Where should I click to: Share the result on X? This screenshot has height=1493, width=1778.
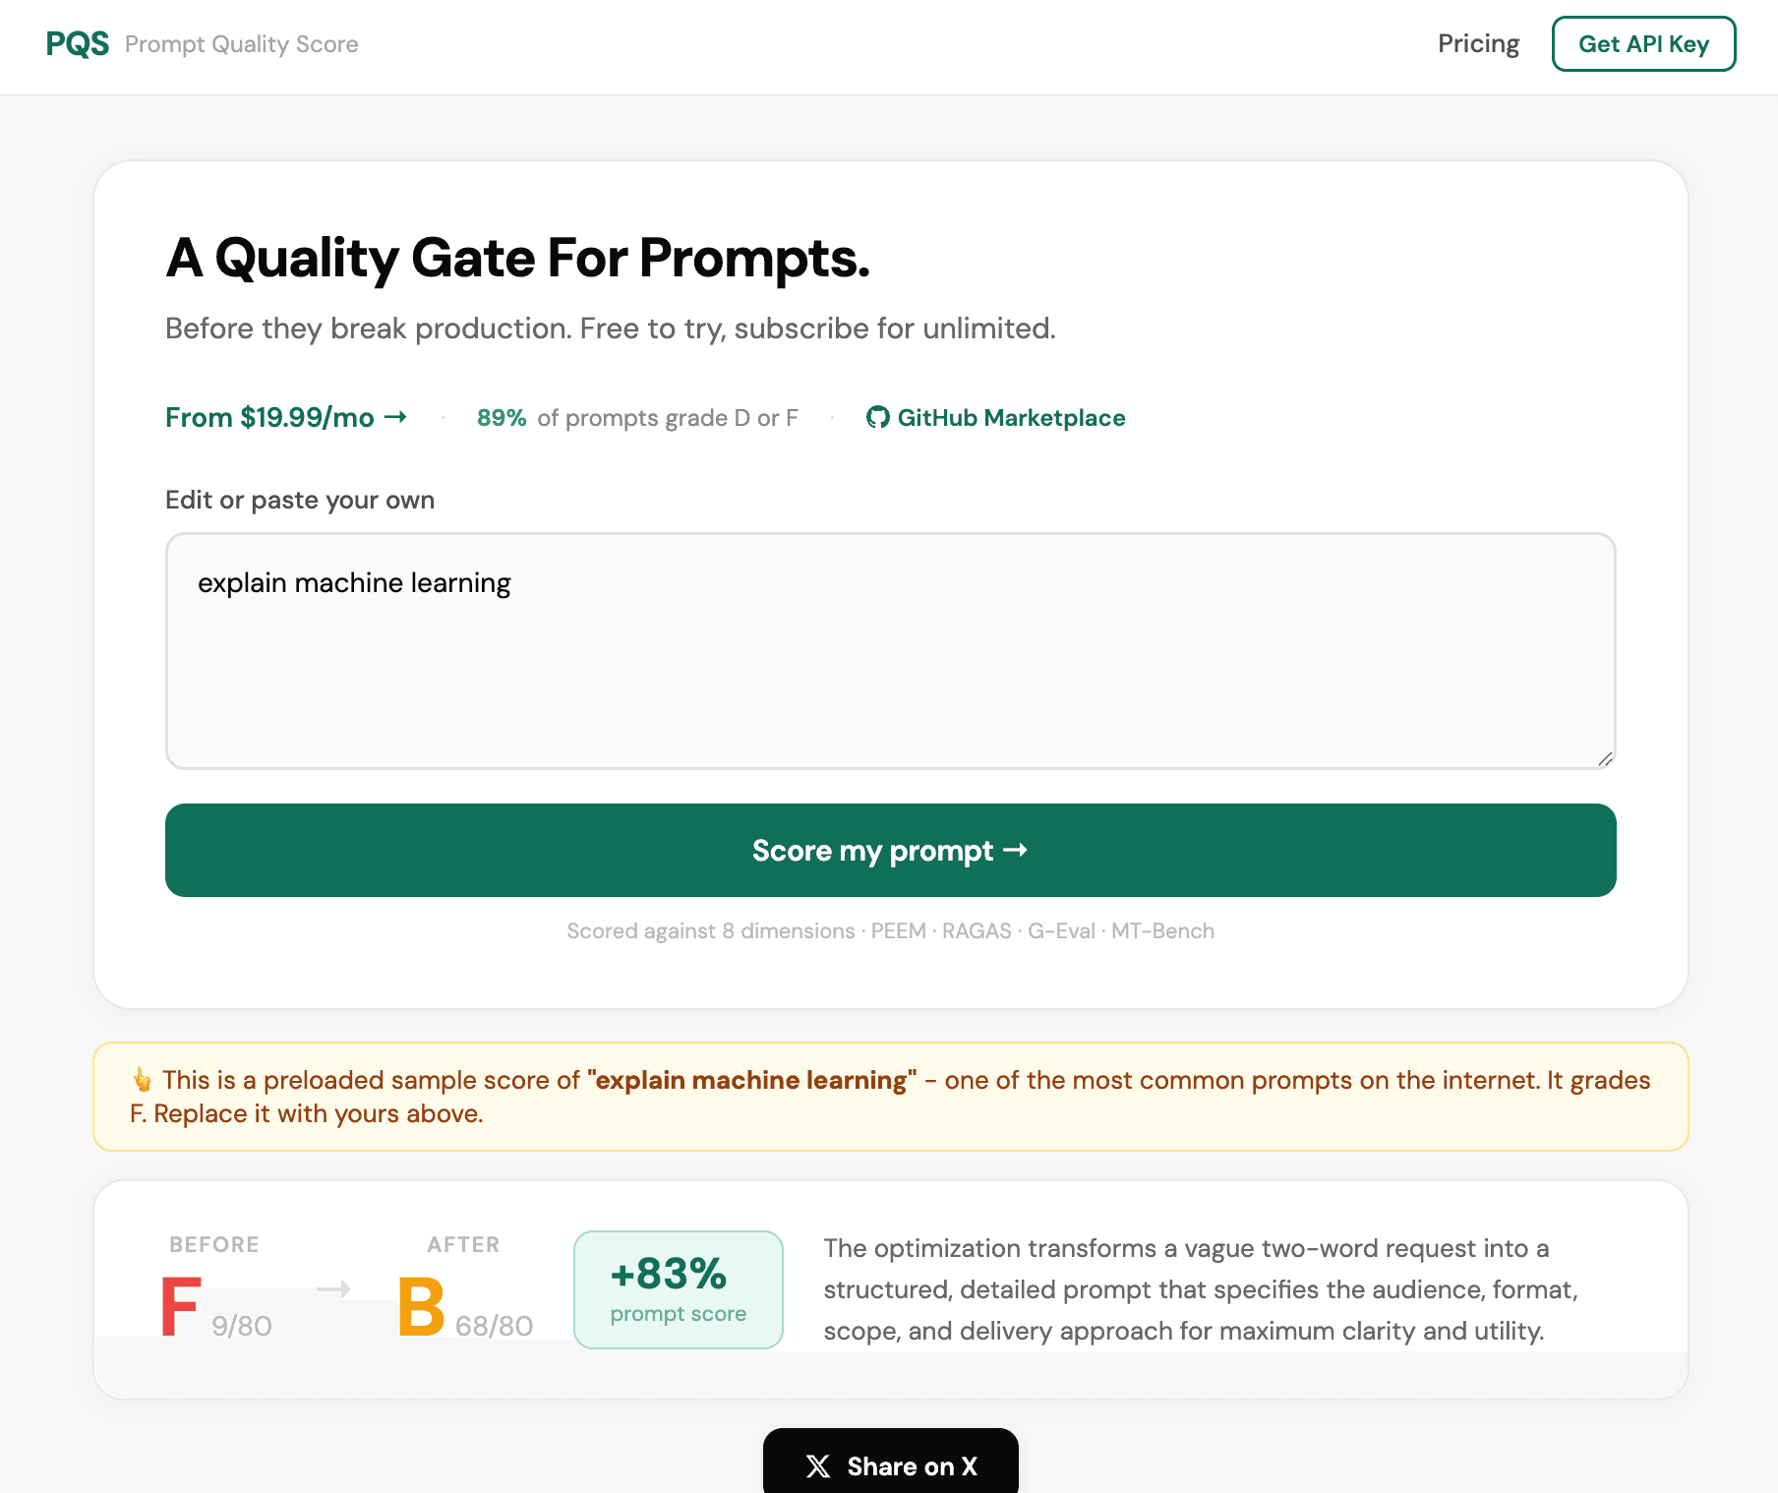coord(890,1465)
